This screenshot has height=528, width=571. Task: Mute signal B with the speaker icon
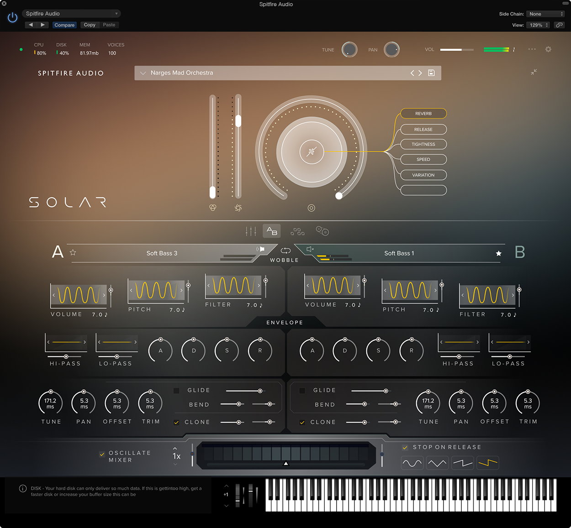click(x=310, y=249)
